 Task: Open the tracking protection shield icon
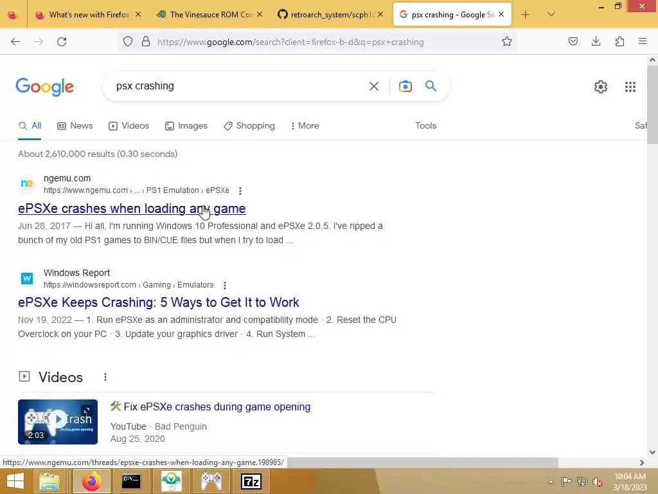click(x=128, y=42)
